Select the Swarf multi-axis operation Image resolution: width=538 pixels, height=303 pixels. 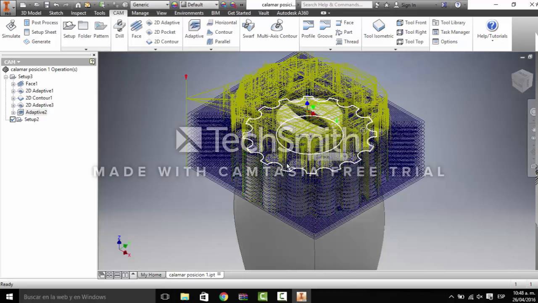pyautogui.click(x=248, y=29)
